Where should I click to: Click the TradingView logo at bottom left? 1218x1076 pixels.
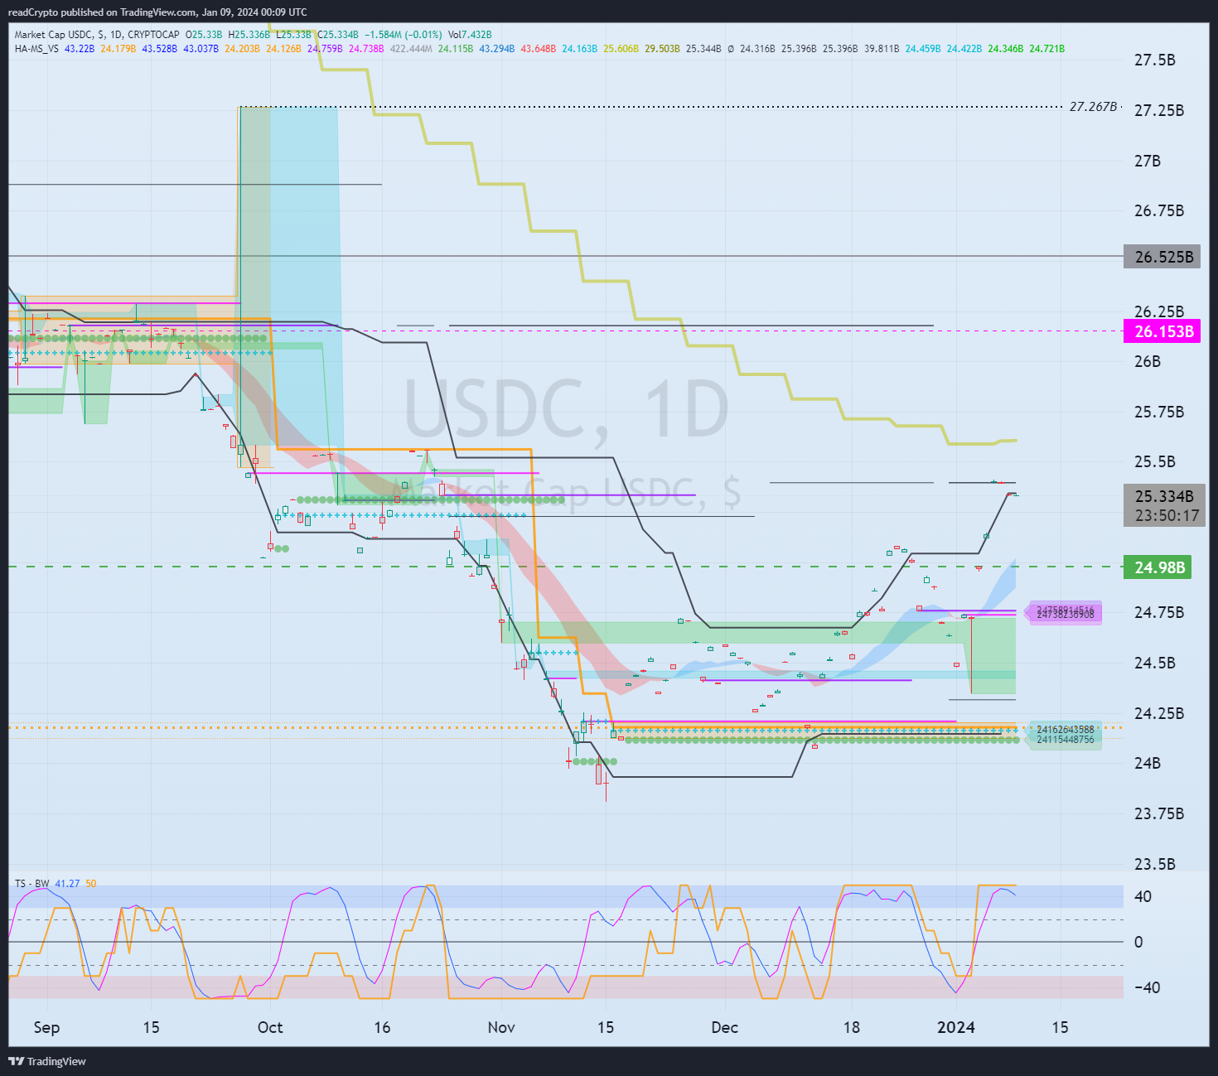point(47,1061)
